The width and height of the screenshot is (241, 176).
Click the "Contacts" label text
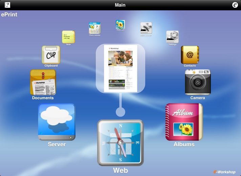pyautogui.click(x=190, y=66)
